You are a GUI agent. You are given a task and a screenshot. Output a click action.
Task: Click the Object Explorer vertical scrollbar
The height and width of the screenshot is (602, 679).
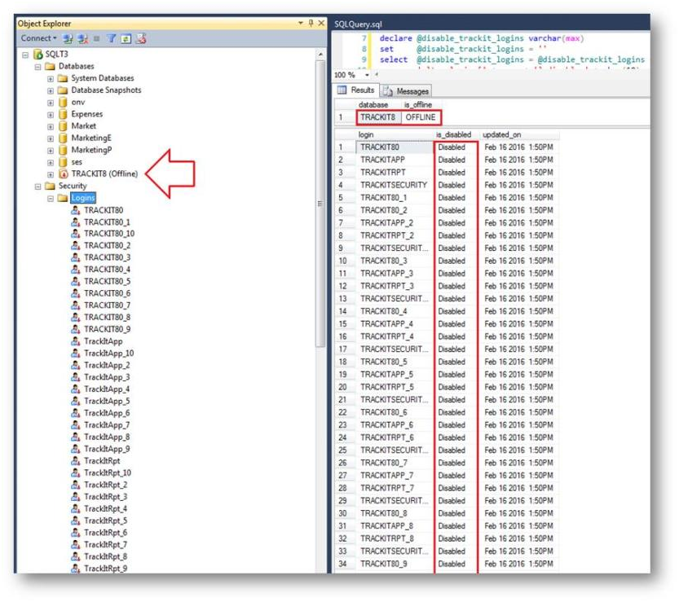pyautogui.click(x=320, y=204)
